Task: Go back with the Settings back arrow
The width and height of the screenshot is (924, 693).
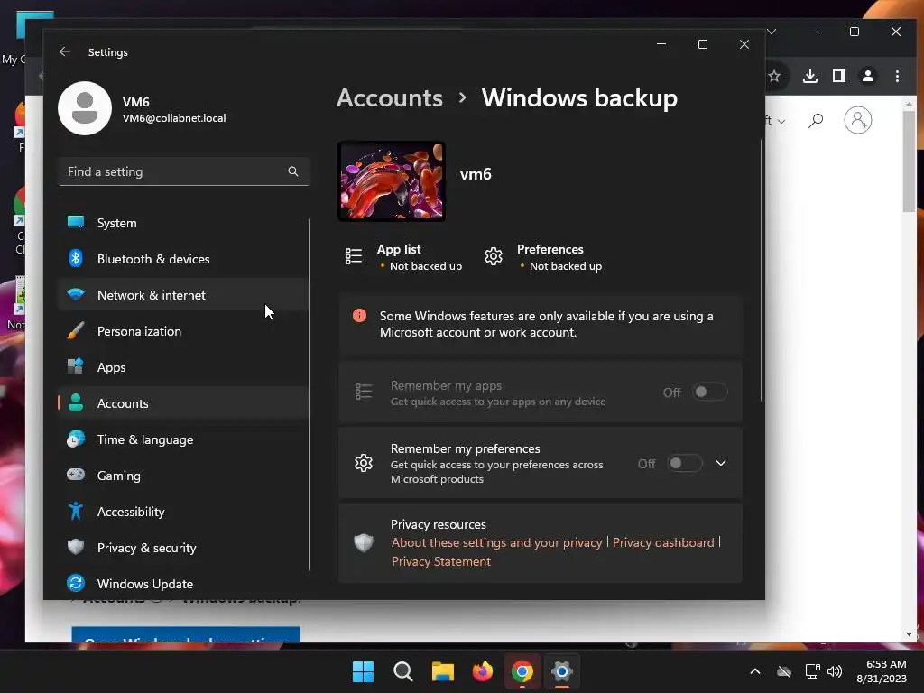Action: pos(65,51)
